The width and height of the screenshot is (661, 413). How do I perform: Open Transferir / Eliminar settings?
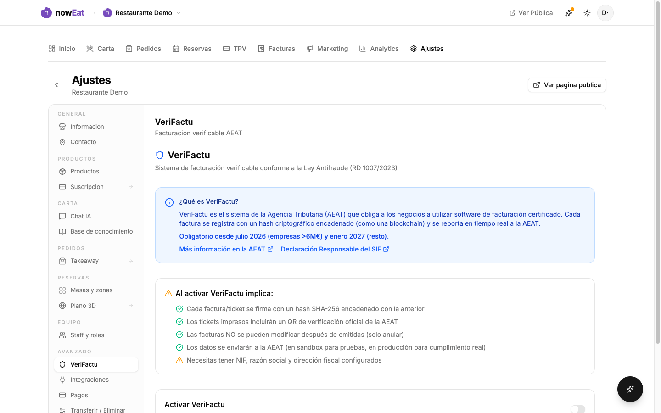tap(96, 409)
